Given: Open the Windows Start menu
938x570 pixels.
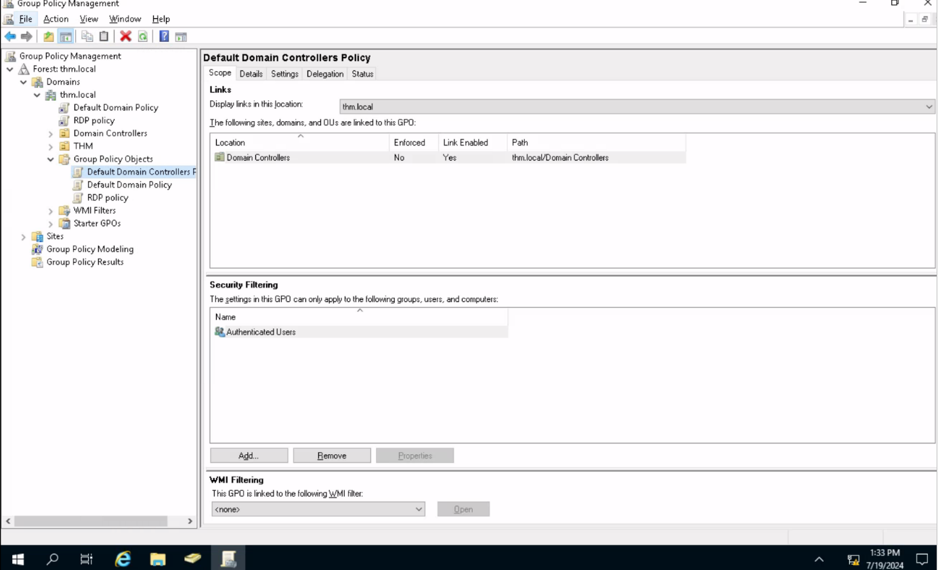Looking at the screenshot, I should click(x=18, y=558).
